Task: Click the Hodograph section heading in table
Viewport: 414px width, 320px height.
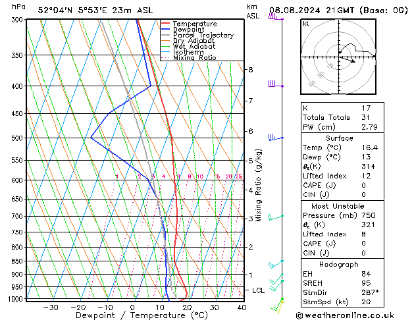Action: click(339, 265)
